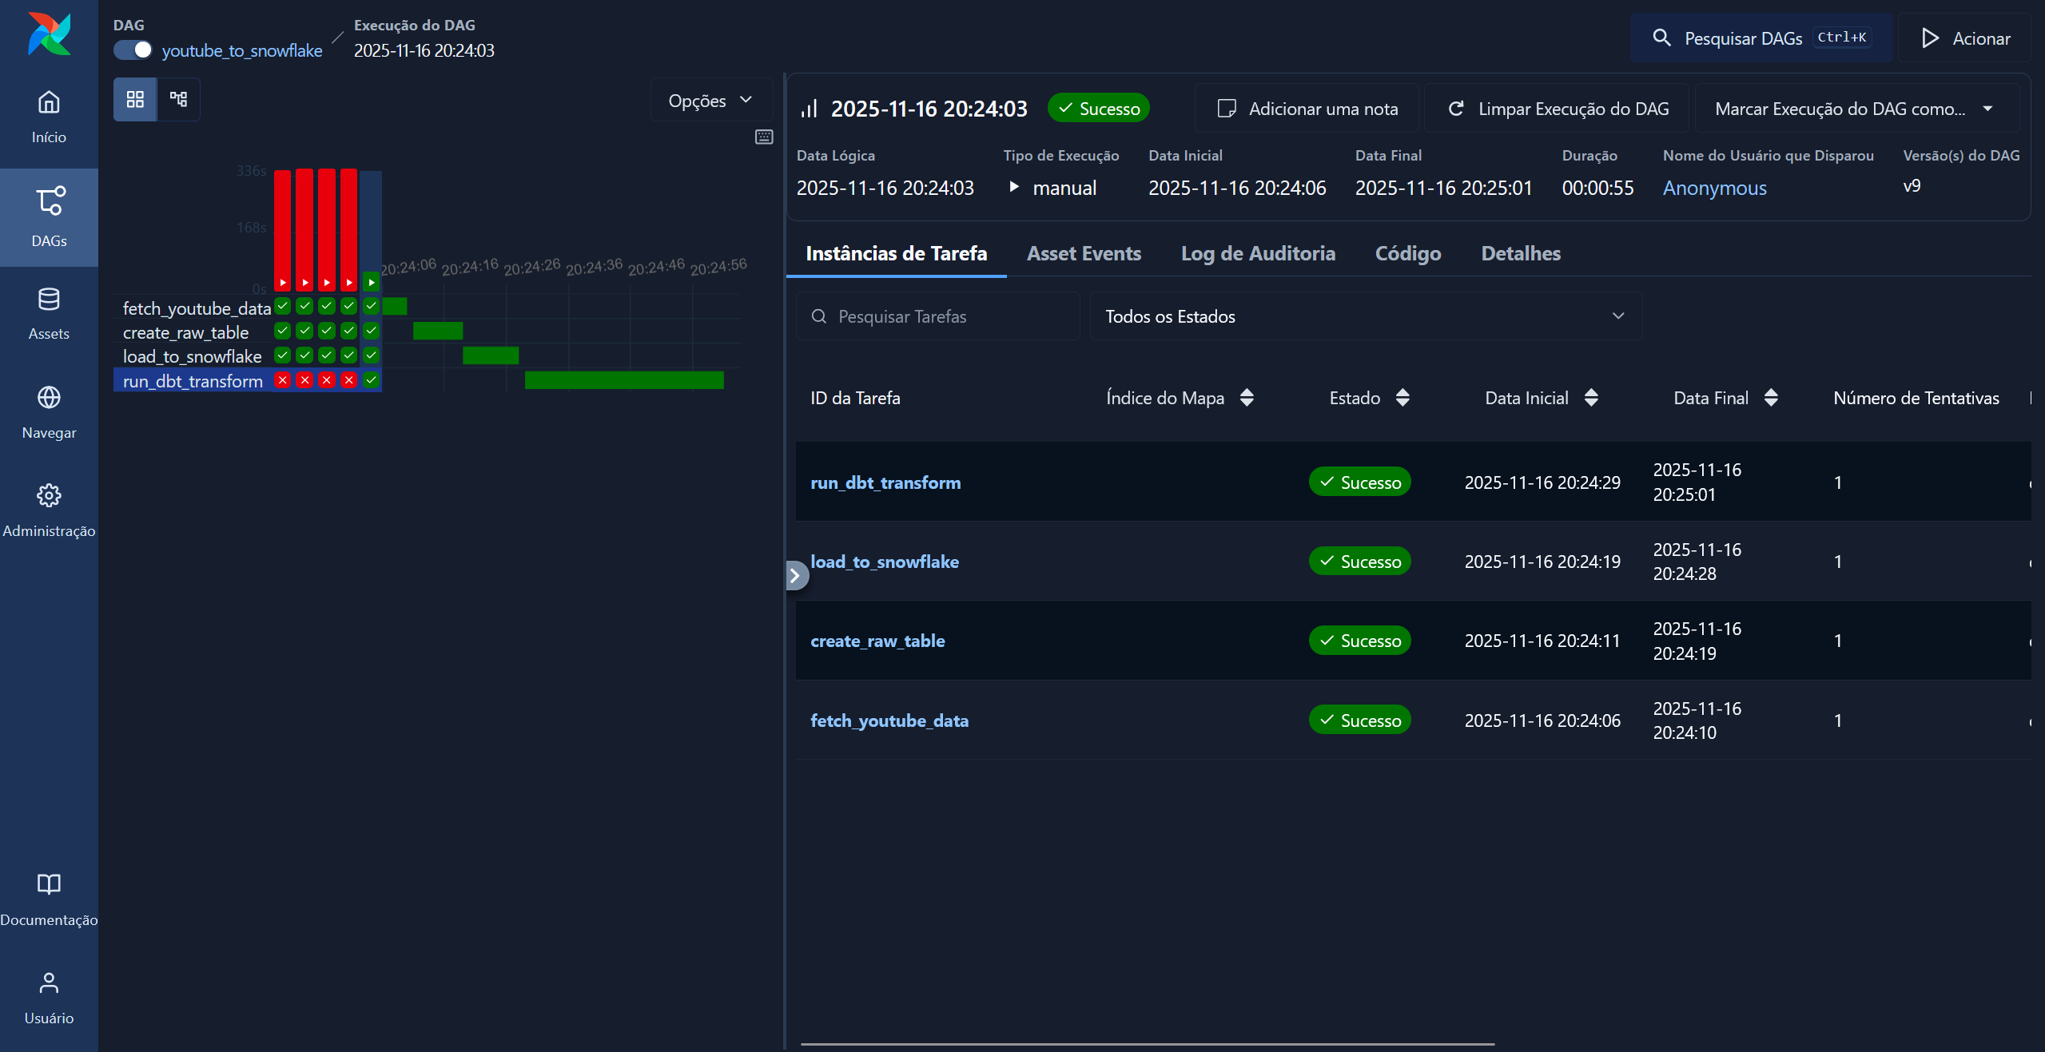
Task: Click the keyboard shortcuts icon
Action: [764, 137]
